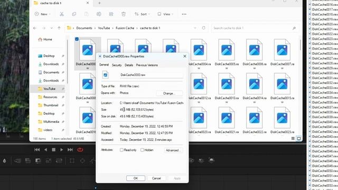Click the Search cache to disk 1 box

(256, 28)
